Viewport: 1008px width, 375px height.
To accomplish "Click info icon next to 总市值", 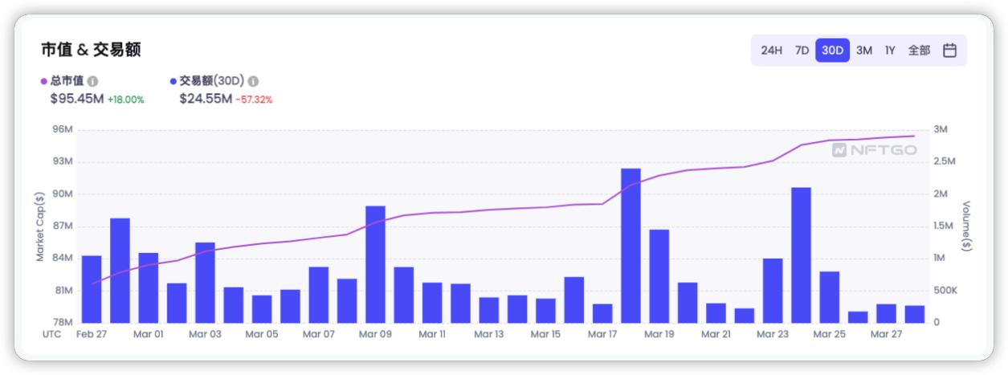I will click(x=92, y=81).
